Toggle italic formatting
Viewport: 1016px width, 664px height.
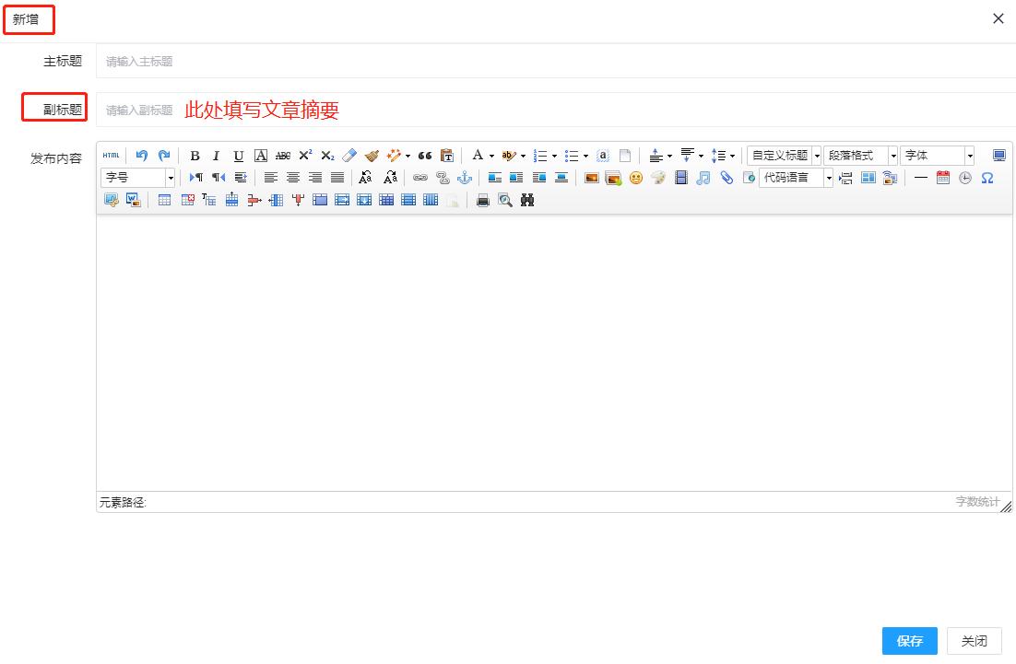[x=216, y=155]
